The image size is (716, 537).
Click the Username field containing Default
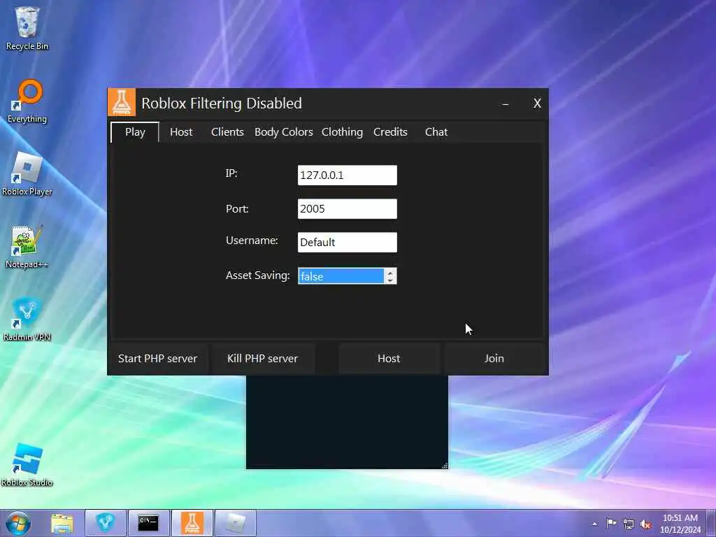[x=348, y=242]
